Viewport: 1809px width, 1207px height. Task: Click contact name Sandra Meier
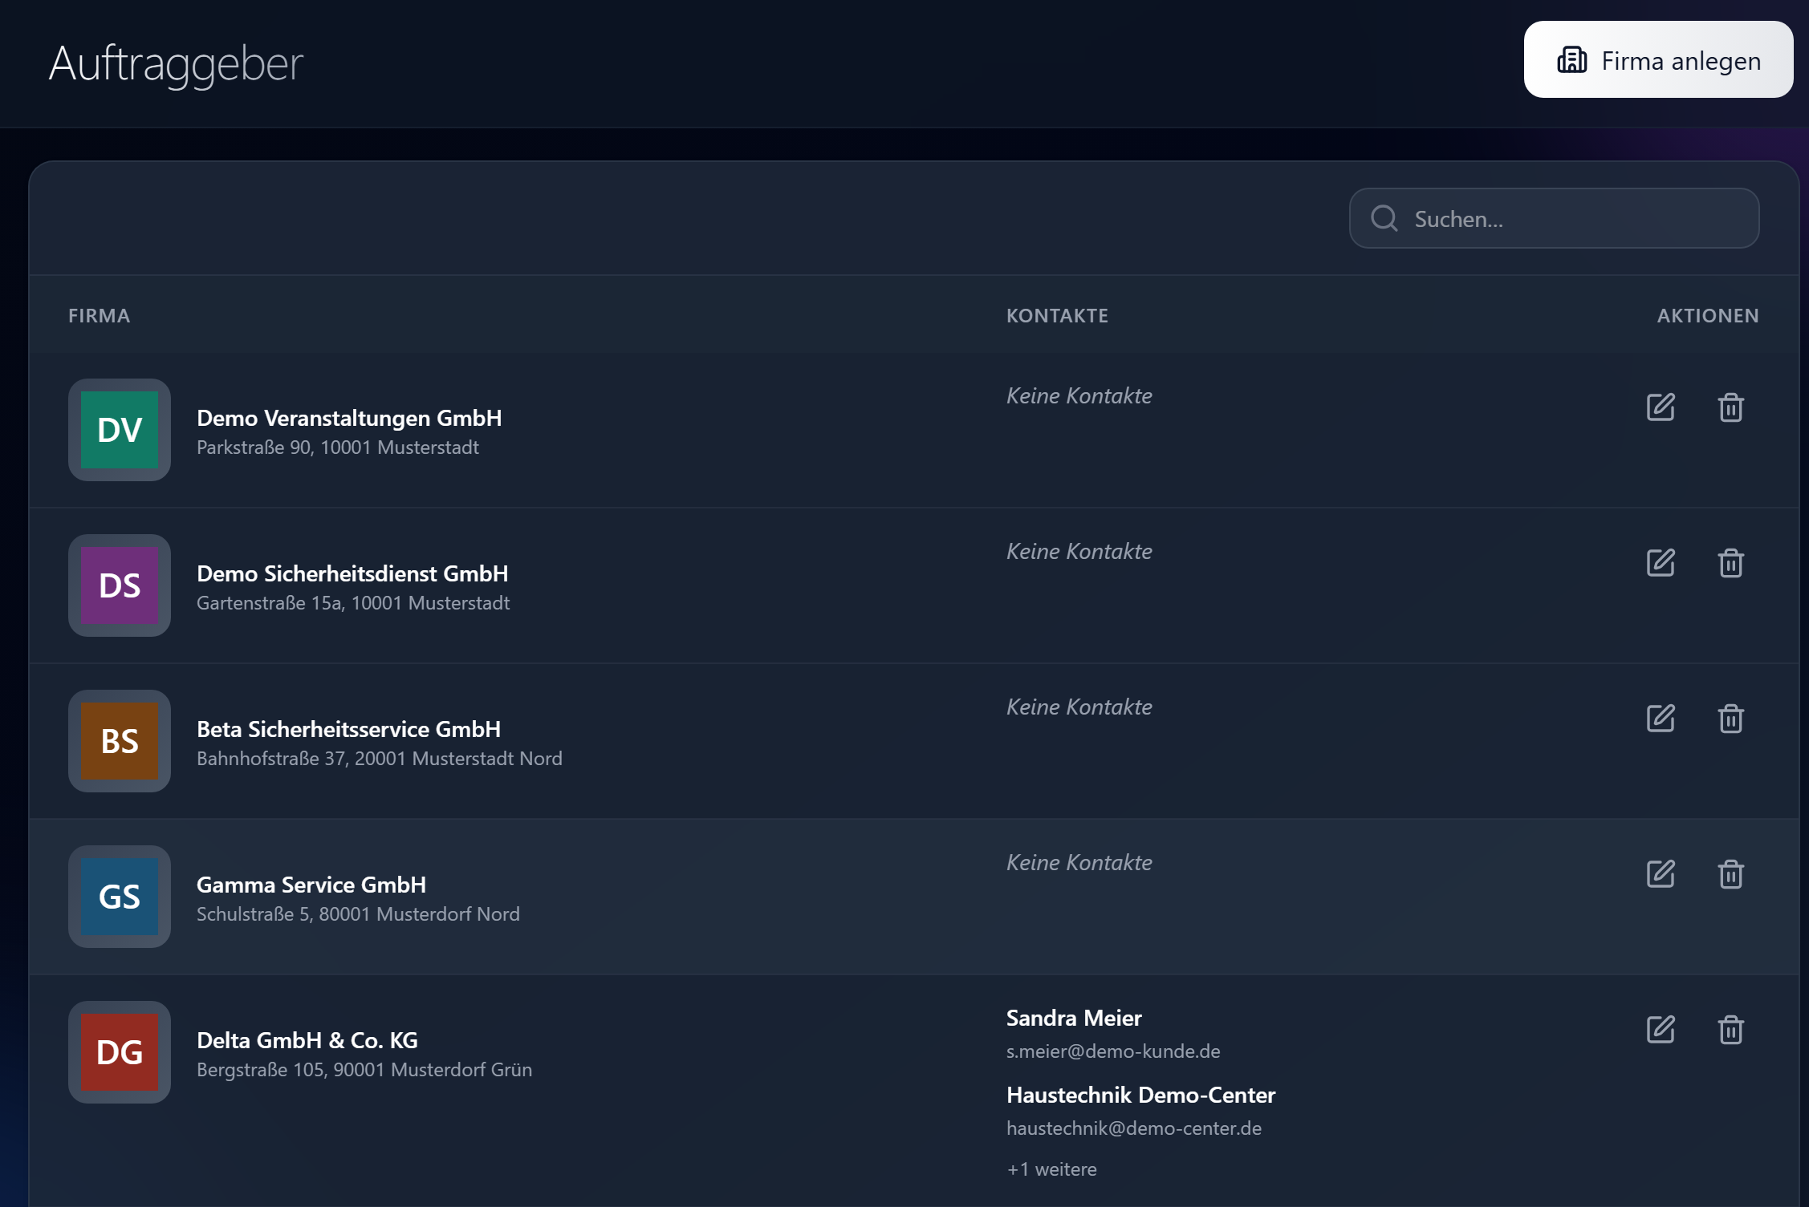click(1074, 1018)
